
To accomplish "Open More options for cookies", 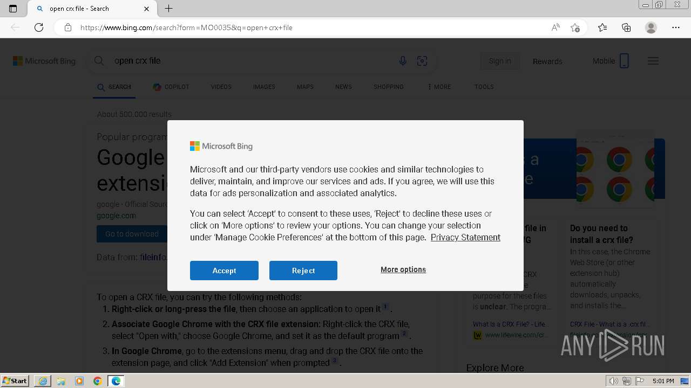I will [x=403, y=269].
